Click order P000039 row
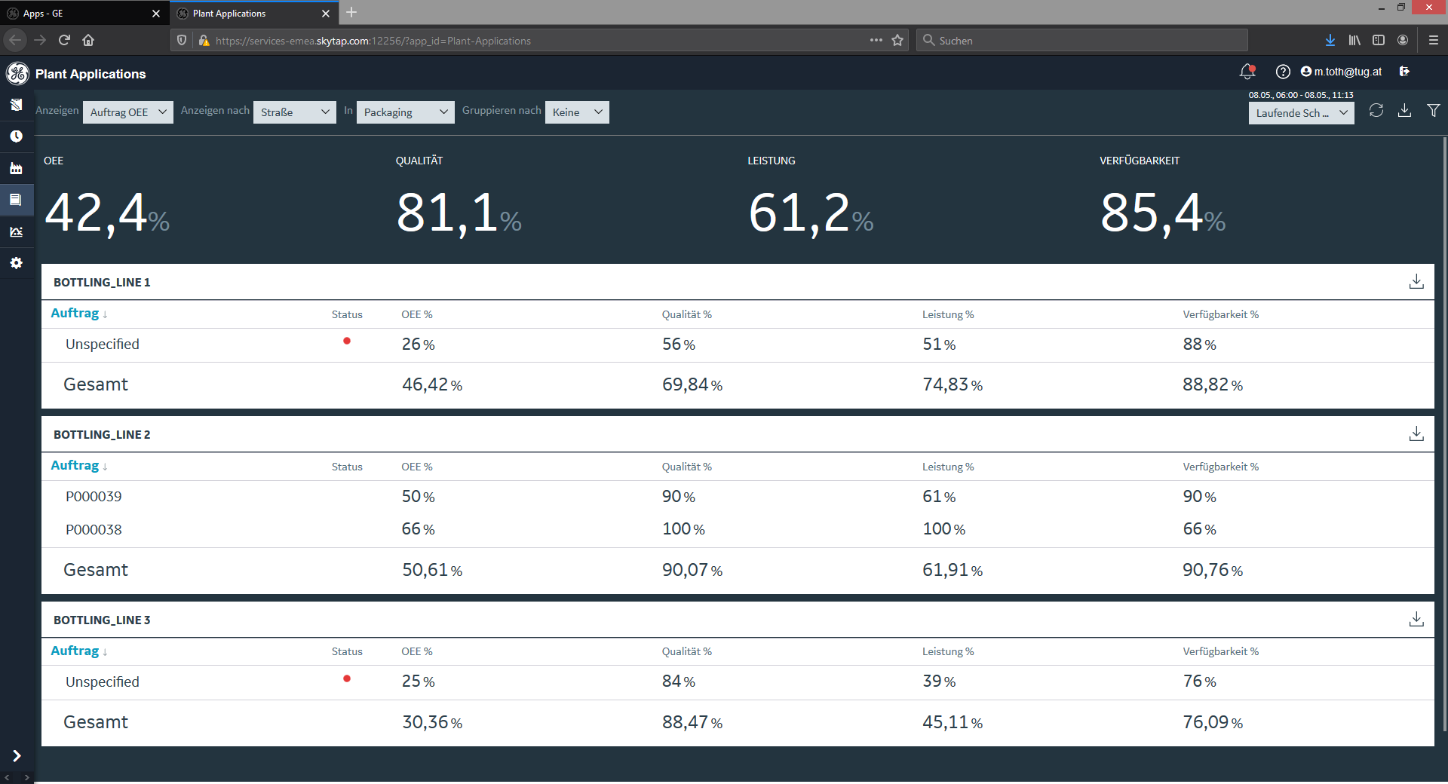1448x784 pixels. (x=738, y=497)
